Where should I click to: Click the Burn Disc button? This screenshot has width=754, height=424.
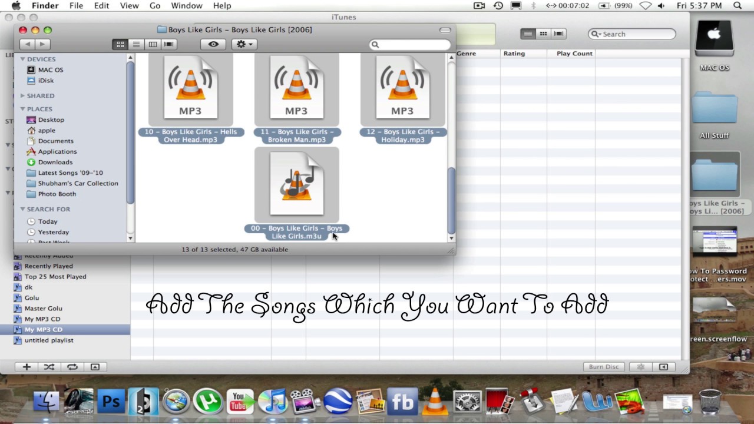click(x=604, y=367)
